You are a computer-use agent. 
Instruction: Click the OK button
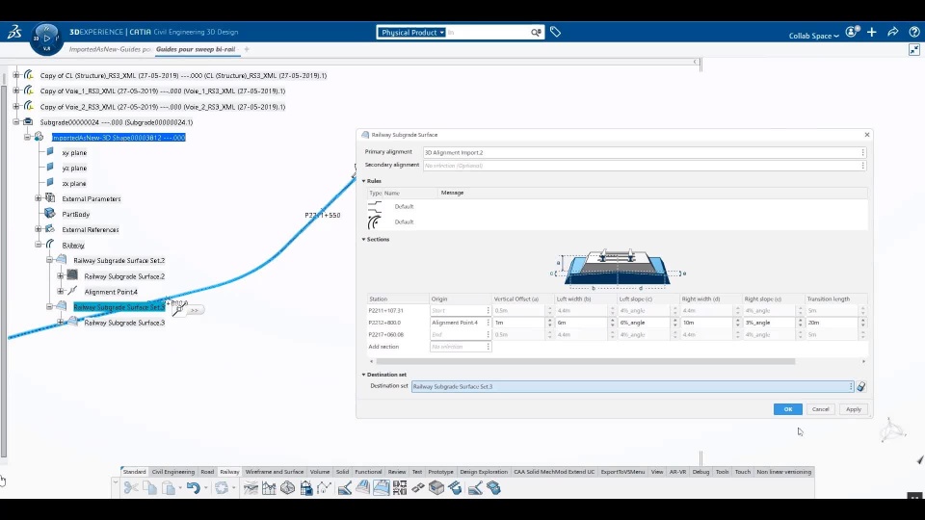(787, 409)
